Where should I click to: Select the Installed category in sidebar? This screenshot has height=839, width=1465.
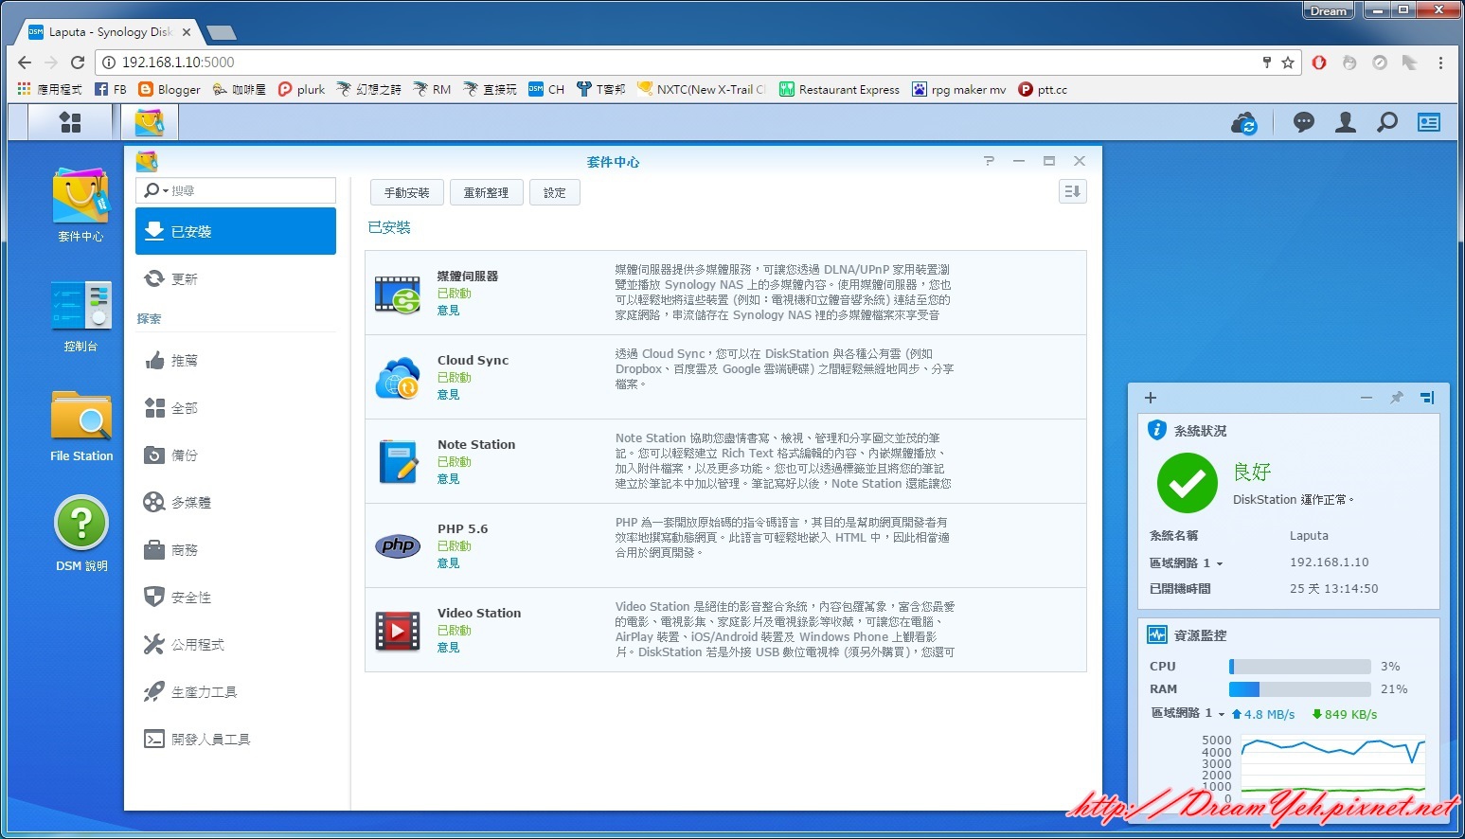tap(236, 231)
